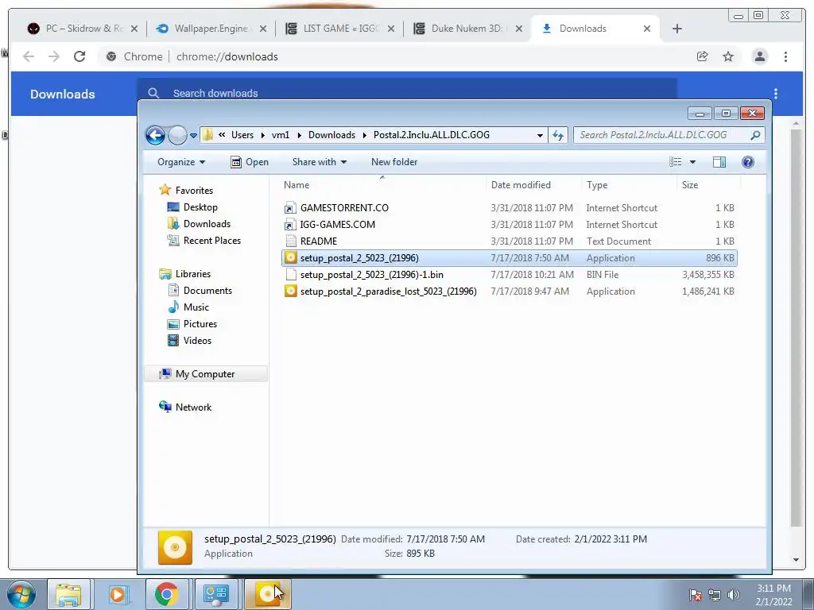
Task: Click the Explorer forward arrow button
Action: (x=177, y=135)
